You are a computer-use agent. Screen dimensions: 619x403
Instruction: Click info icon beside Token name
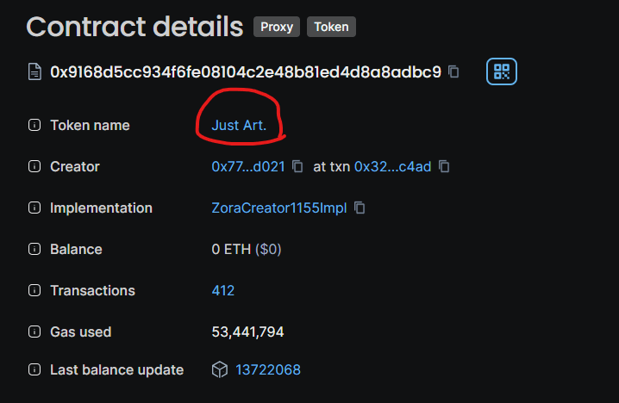coord(34,125)
